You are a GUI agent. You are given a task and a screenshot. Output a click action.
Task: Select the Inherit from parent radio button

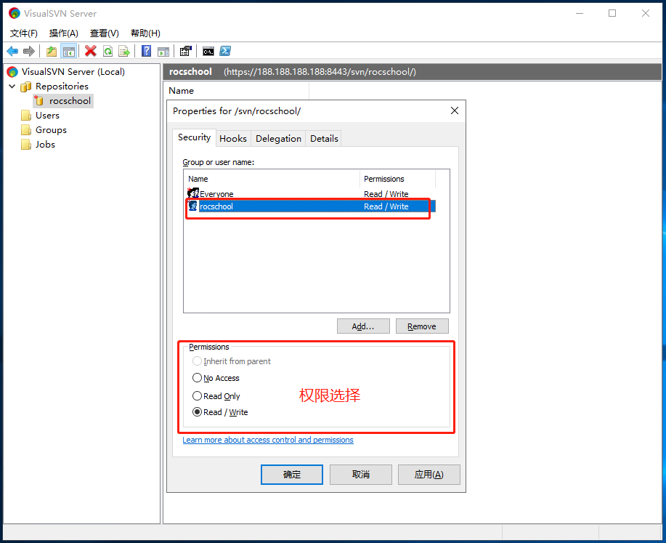tap(197, 361)
